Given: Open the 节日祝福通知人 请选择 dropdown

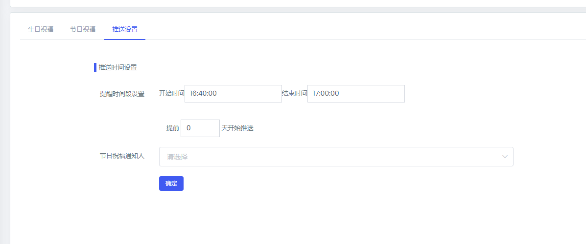Looking at the screenshot, I should pyautogui.click(x=336, y=157).
